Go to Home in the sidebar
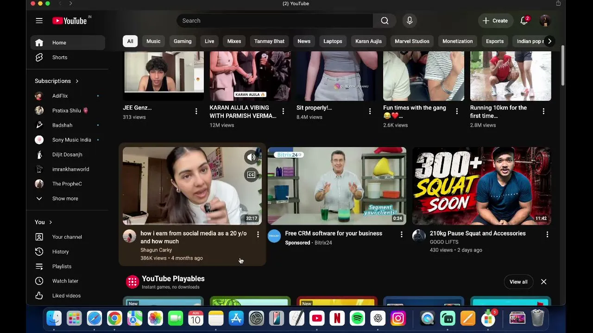The width and height of the screenshot is (593, 333). coord(68,43)
